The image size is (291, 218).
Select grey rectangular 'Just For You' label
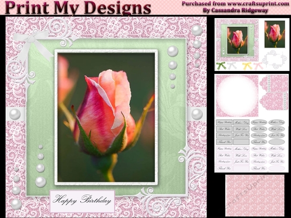241,135
